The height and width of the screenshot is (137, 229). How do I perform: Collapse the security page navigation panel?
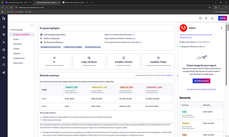point(32,25)
